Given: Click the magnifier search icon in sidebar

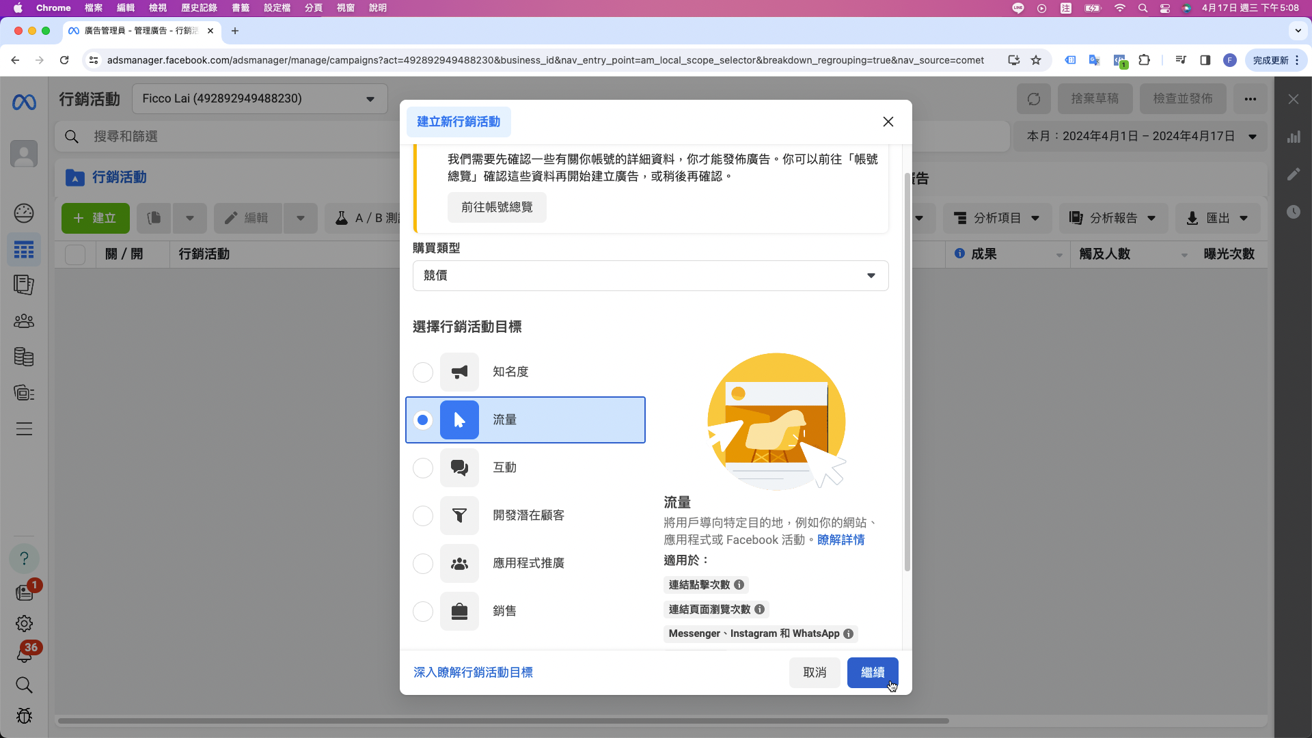Looking at the screenshot, I should pos(24,685).
